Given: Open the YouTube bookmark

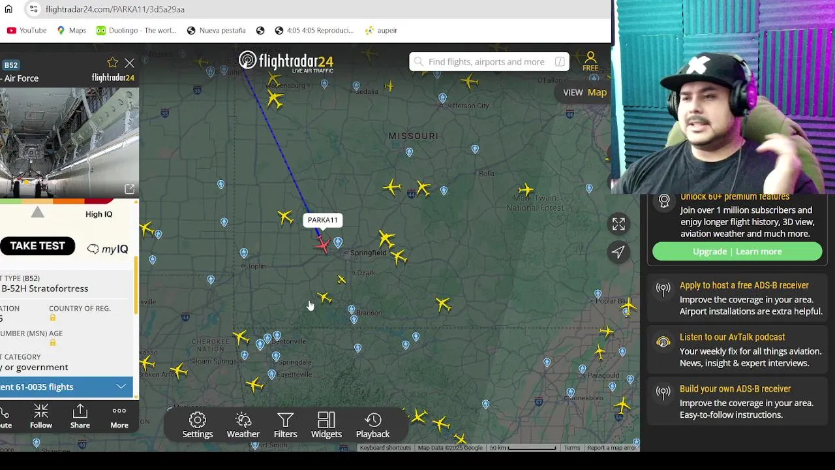Looking at the screenshot, I should point(27,30).
